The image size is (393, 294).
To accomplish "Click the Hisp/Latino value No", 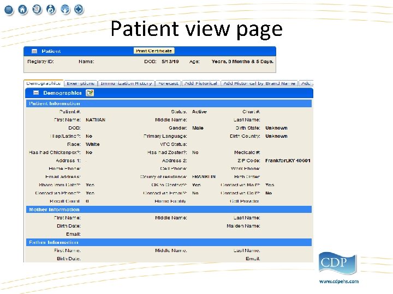I will [89, 136].
